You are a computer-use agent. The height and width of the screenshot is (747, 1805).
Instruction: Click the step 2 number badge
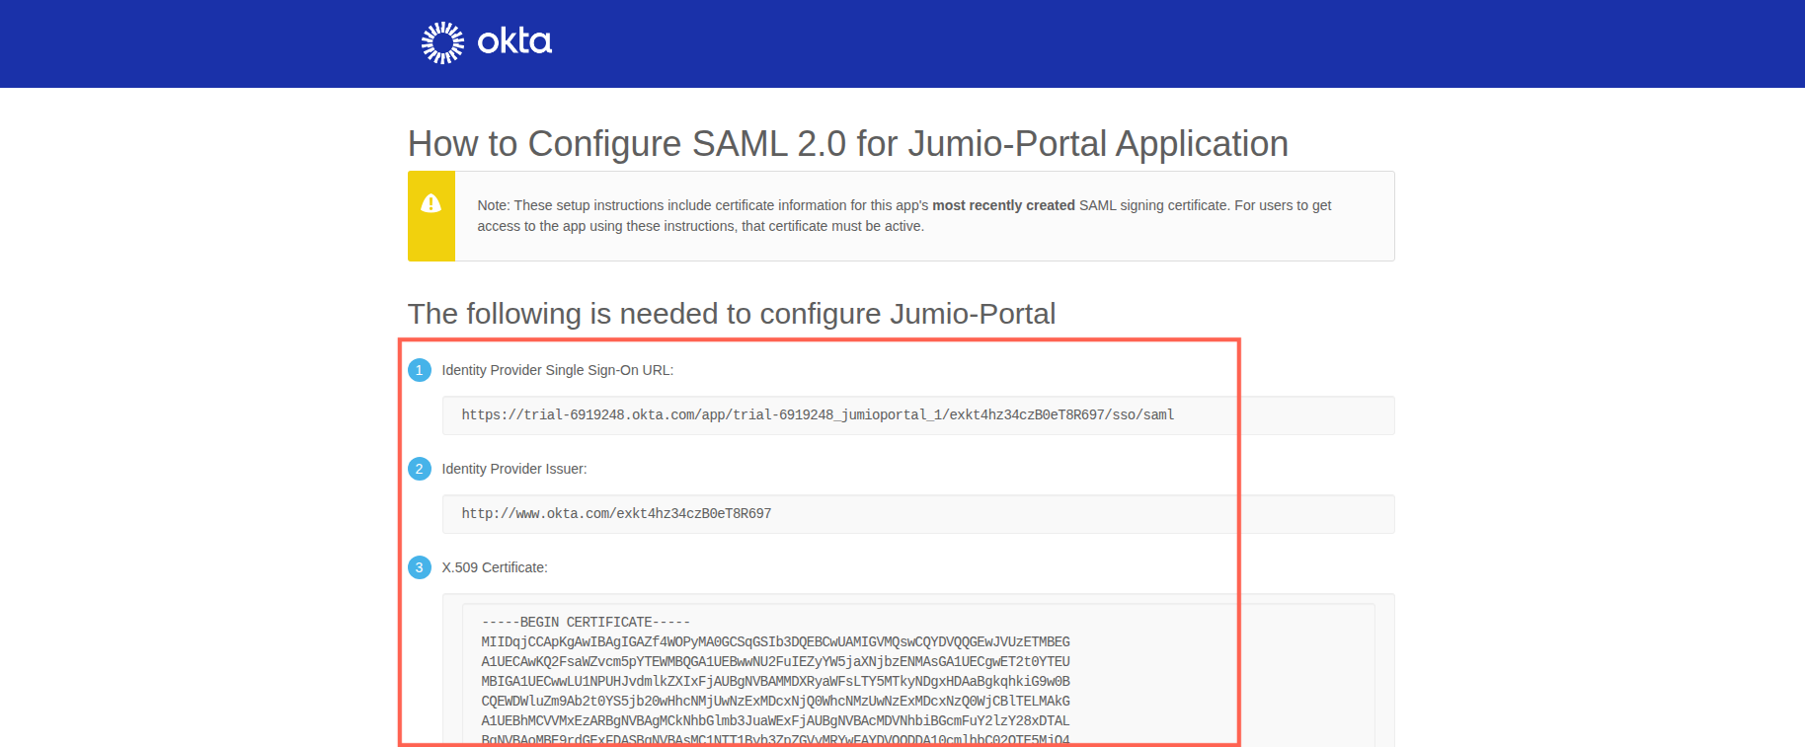coord(420,469)
